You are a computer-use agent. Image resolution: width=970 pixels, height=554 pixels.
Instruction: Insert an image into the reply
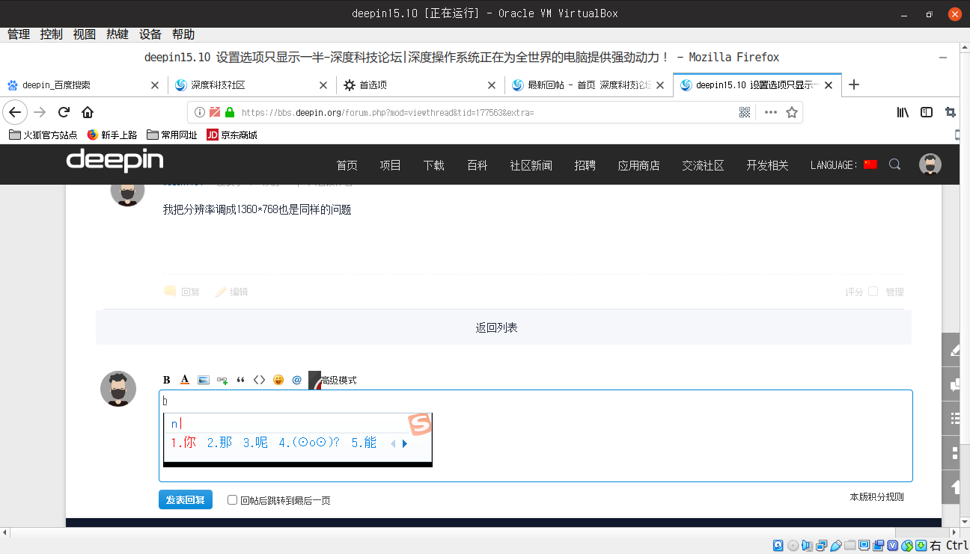(x=203, y=380)
